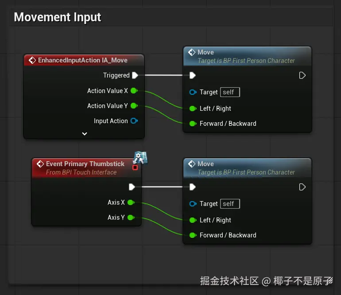Screen dimensions: 341x295
Task: Click the Target is BP First Person Character subtitle on the upper Move node
Action: pyautogui.click(x=246, y=61)
